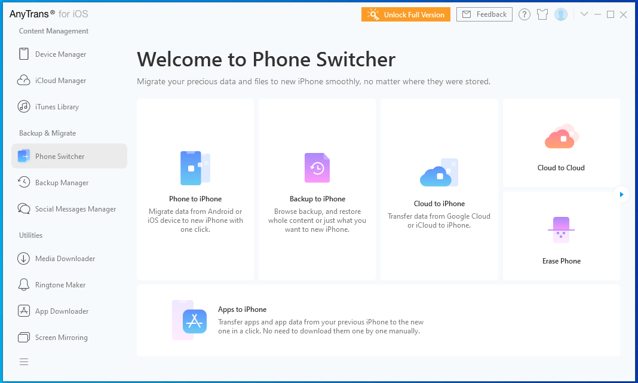638x383 pixels.
Task: Click the Phone Switcher sidebar label
Action: [x=60, y=157]
